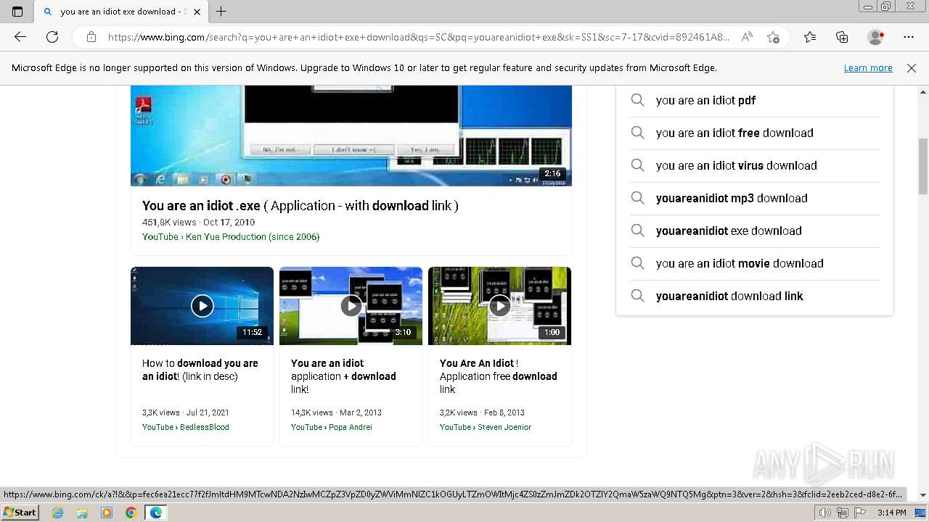View site information lock icon
The width and height of the screenshot is (929, 522).
tap(91, 37)
